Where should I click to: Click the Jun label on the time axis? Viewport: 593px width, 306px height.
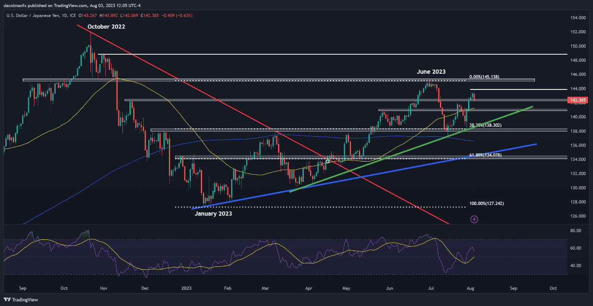point(390,287)
